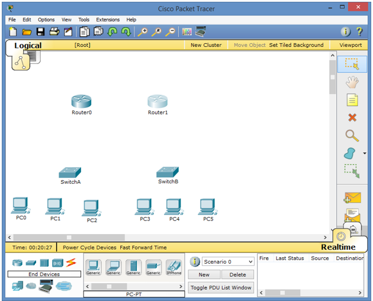
Task: Click the Paste icon in toolbar
Action: (x=98, y=31)
